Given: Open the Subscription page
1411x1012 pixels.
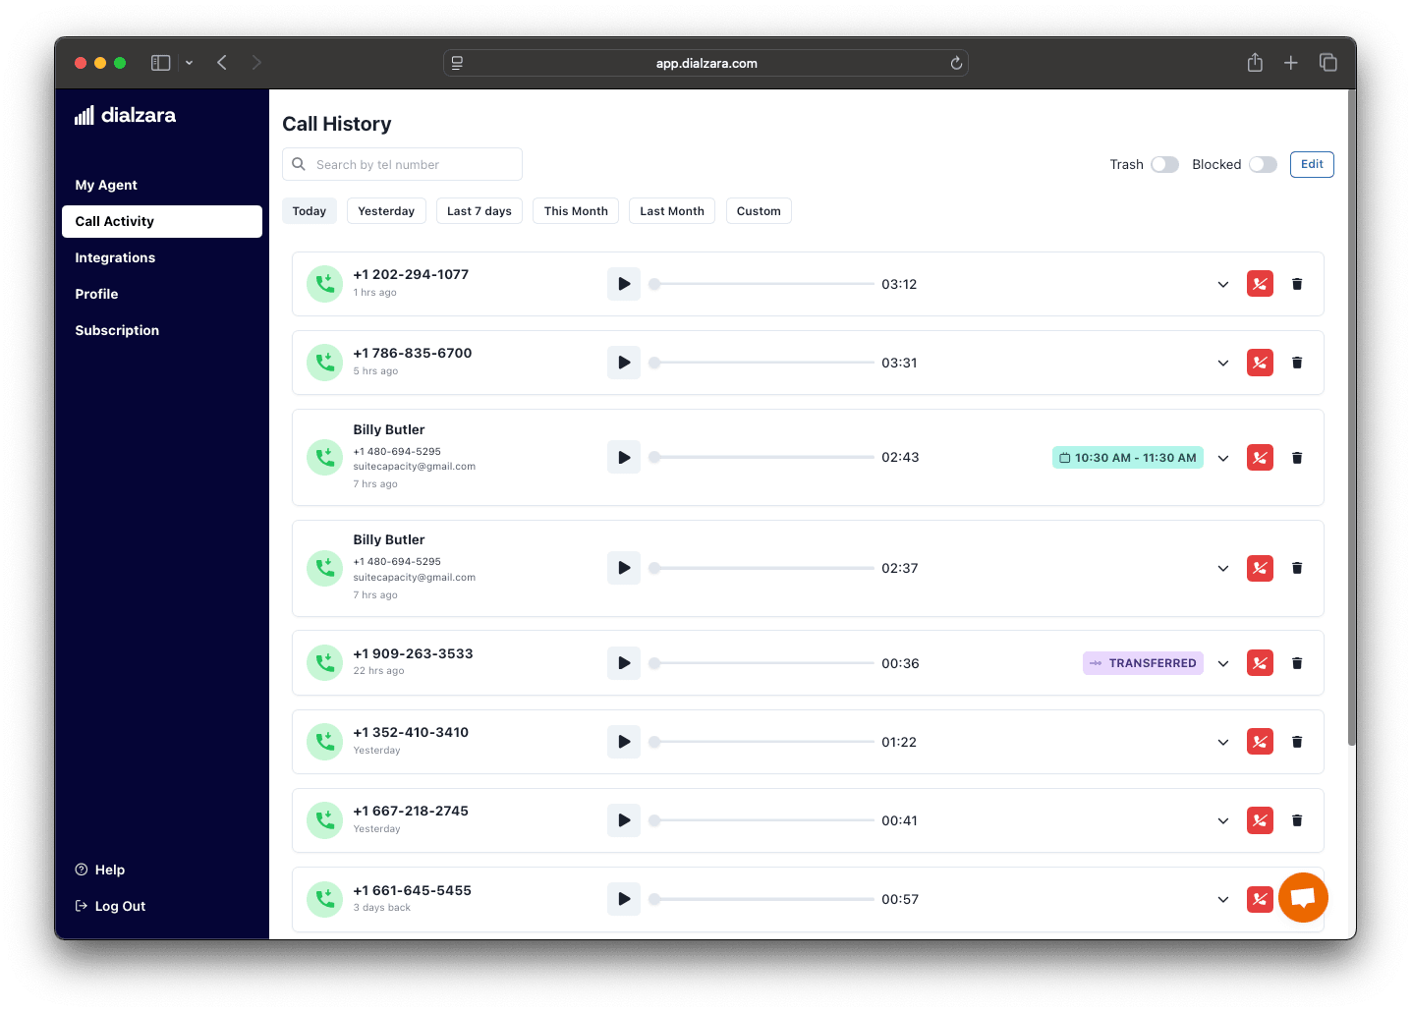Looking at the screenshot, I should (x=117, y=330).
